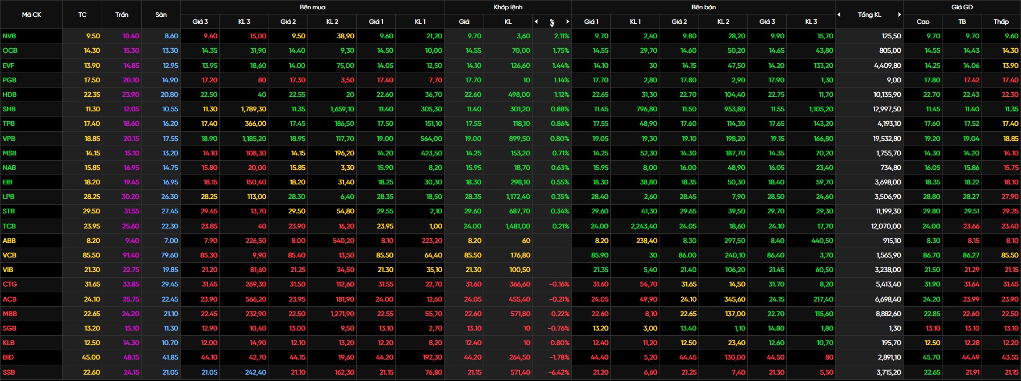Click KL 1 header under Bên mua
The height and width of the screenshot is (381, 1021).
[420, 21]
